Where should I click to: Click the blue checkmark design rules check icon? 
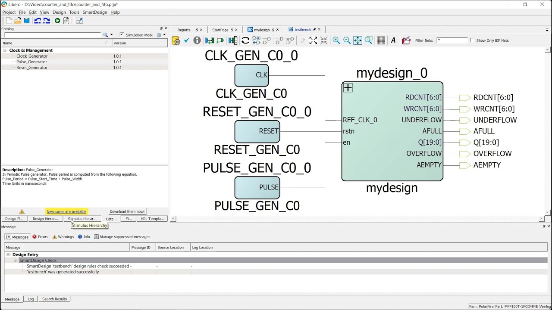186,40
